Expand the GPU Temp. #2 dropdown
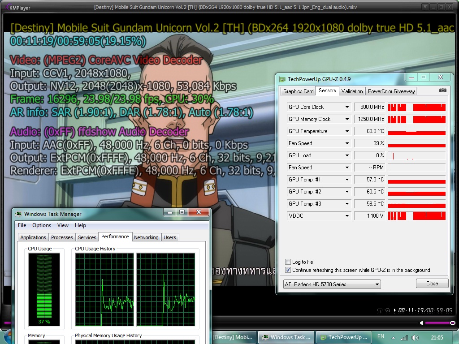The width and height of the screenshot is (459, 344). pyautogui.click(x=347, y=192)
